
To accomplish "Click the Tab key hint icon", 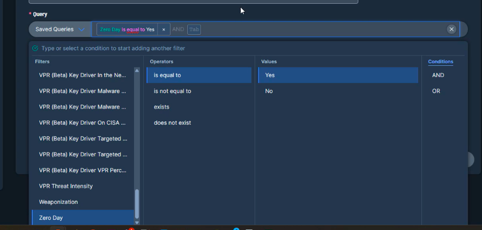I will [x=194, y=29].
